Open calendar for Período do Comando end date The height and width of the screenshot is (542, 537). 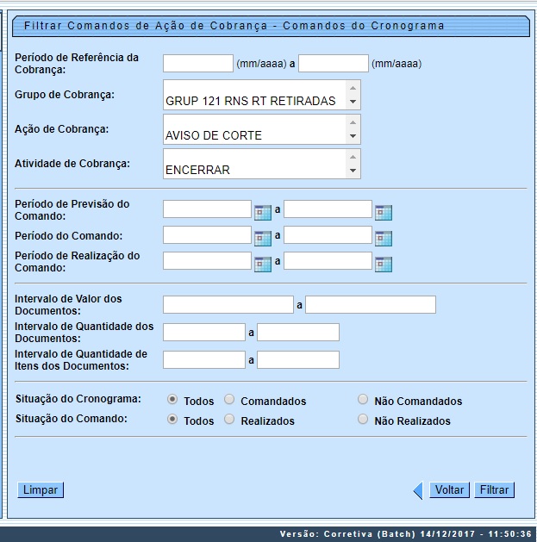point(384,238)
